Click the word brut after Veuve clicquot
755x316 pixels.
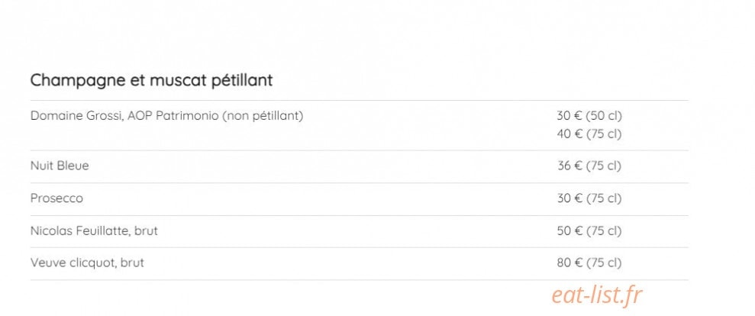pyautogui.click(x=132, y=263)
